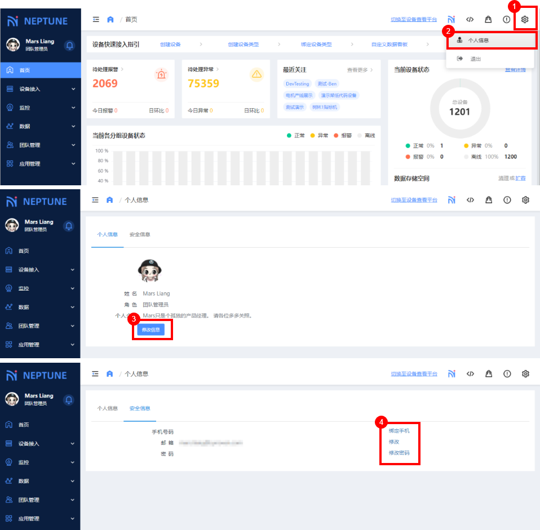
Task: Click the 修改密码 link
Action: (x=399, y=453)
